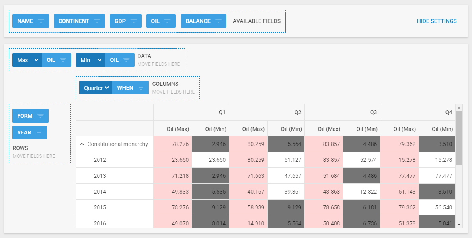472x238 pixels.
Task: Click cell value 2.946 in 2013 row
Action: (211, 176)
